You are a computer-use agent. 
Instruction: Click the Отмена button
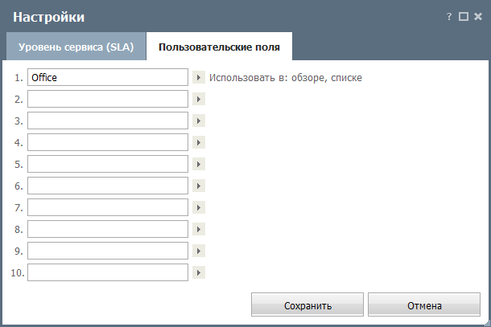(x=424, y=305)
